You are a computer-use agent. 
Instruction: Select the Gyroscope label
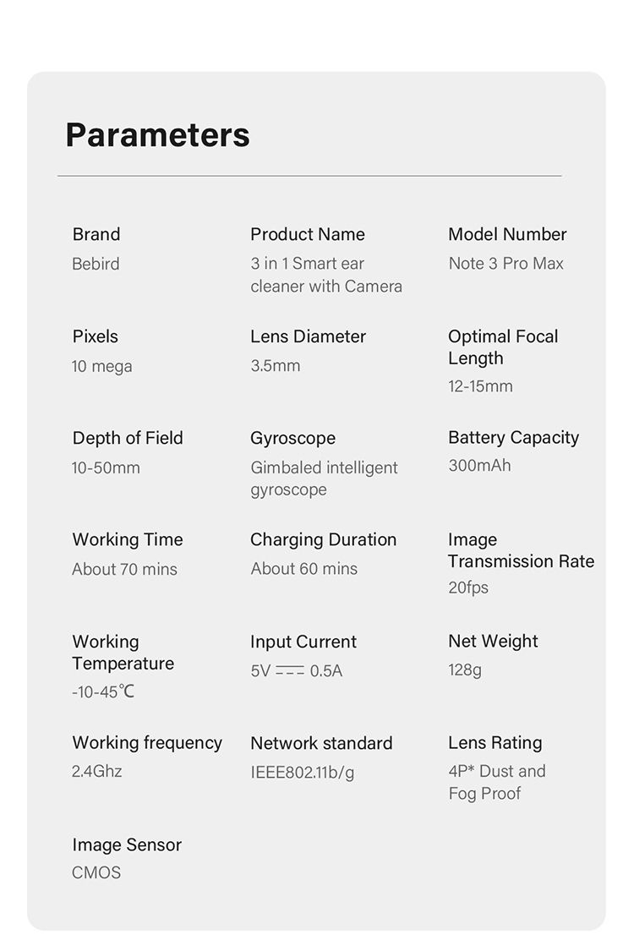(293, 438)
